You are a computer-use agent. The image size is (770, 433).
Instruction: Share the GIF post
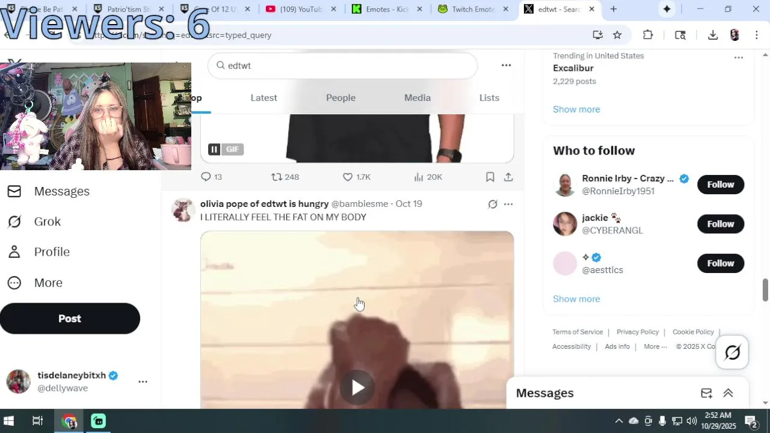pyautogui.click(x=508, y=177)
